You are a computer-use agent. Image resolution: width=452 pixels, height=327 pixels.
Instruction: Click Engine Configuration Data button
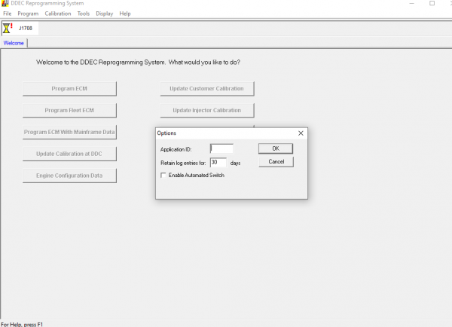69,176
